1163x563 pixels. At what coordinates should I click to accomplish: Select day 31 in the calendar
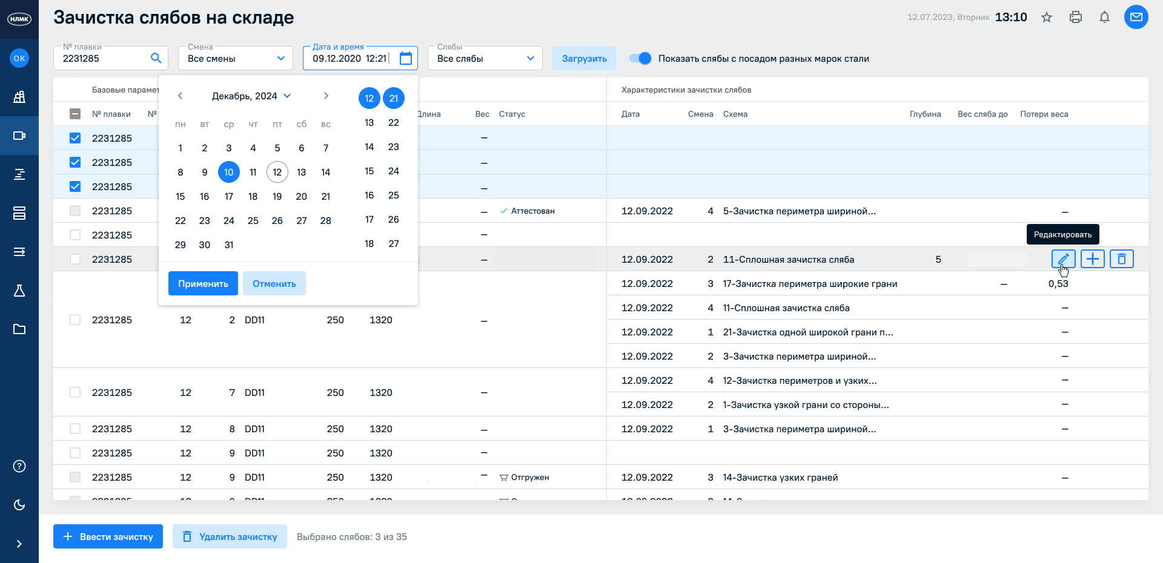tap(229, 245)
